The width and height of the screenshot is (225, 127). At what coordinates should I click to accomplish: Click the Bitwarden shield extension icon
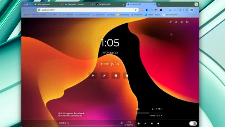click(147, 10)
